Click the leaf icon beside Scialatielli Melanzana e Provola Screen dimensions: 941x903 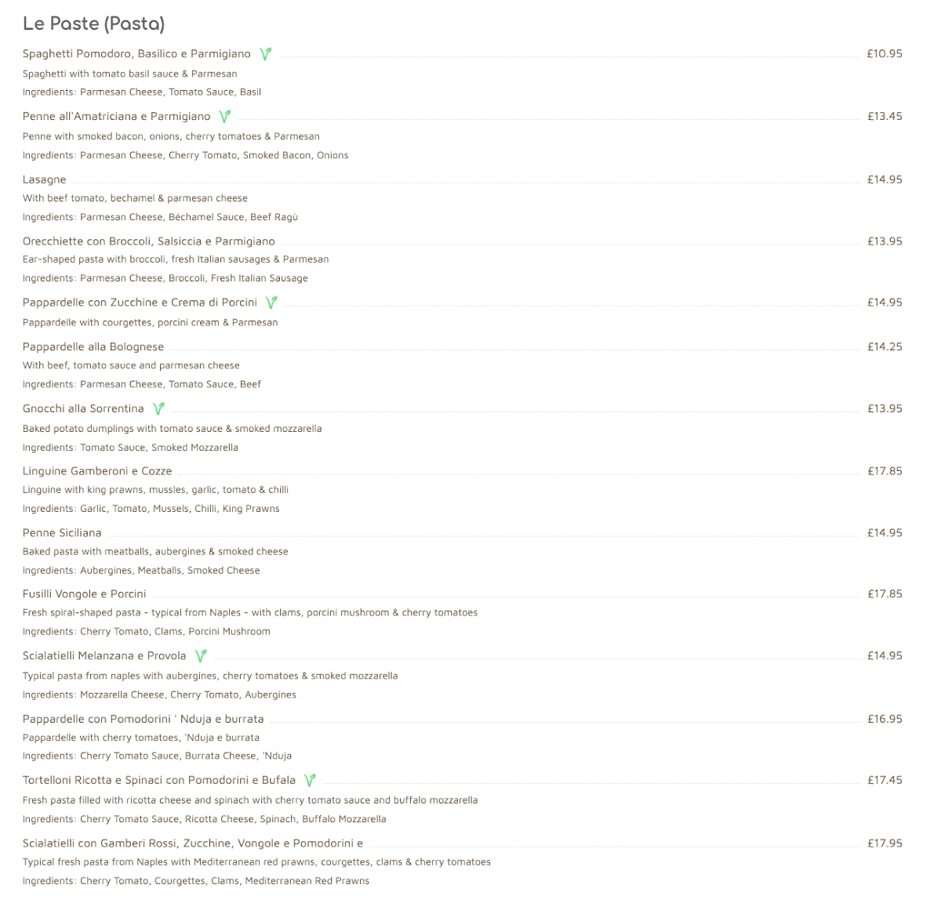click(201, 656)
